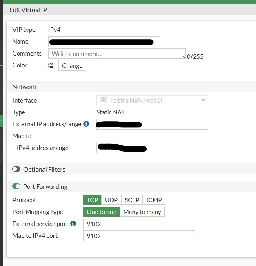Image resolution: width=256 pixels, height=266 pixels.
Task: Open the Interface dropdown arrow
Action: tap(203, 100)
